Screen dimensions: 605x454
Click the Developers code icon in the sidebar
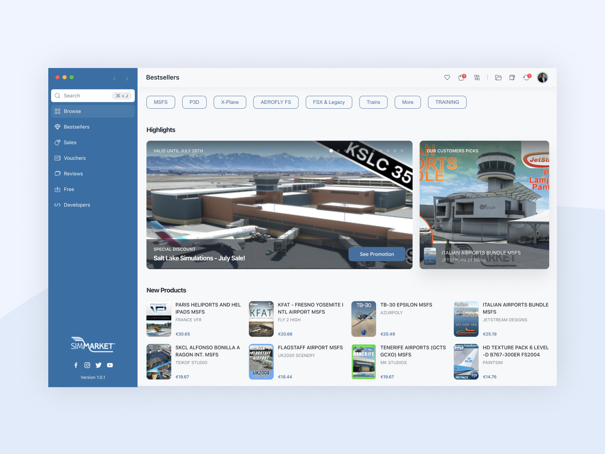(58, 205)
